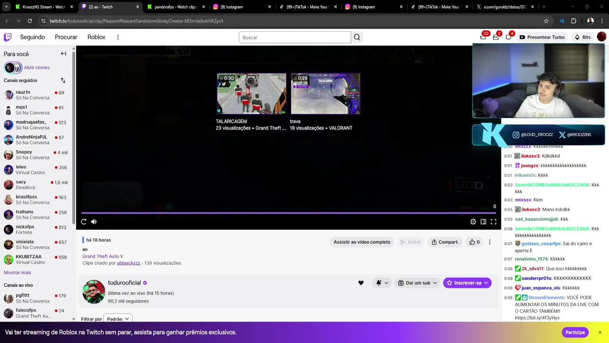Open Padrão filter dropdown
The height and width of the screenshot is (343, 609).
click(118, 319)
